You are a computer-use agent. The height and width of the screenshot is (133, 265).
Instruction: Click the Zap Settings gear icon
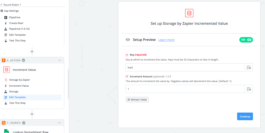[x=2, y=11]
